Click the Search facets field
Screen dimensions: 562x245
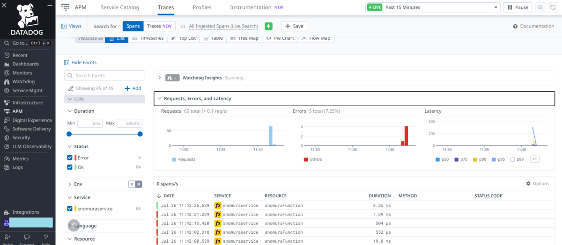[x=104, y=75]
